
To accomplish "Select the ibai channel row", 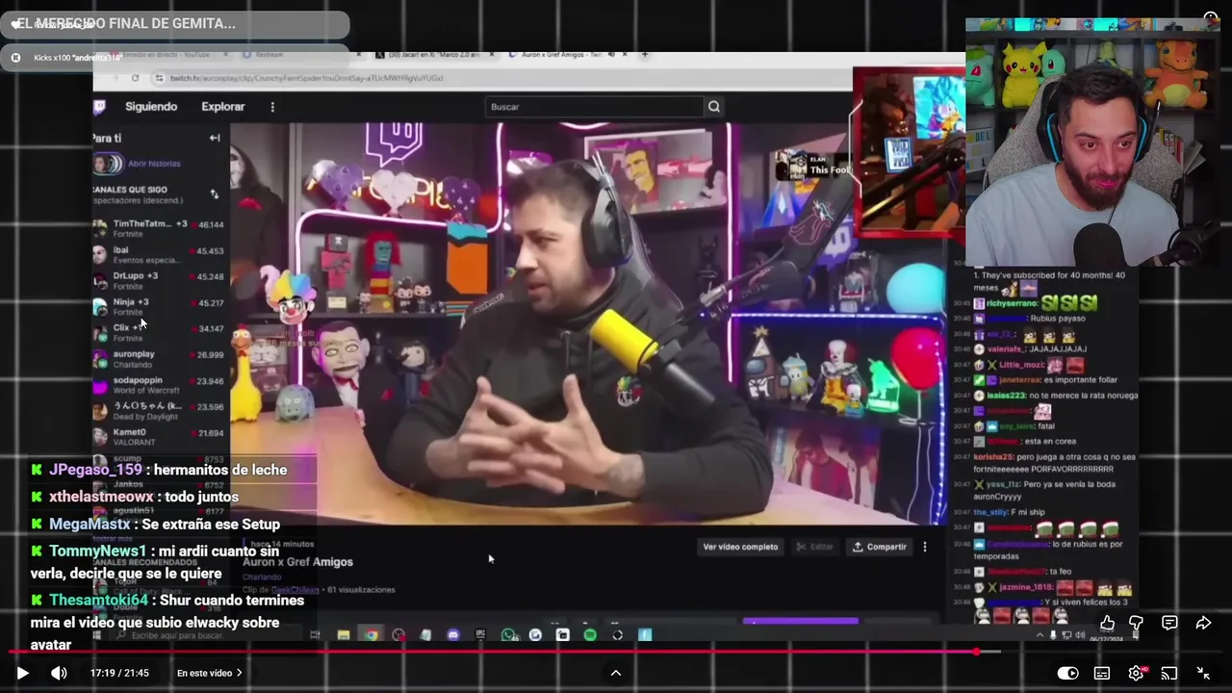I will coord(160,254).
